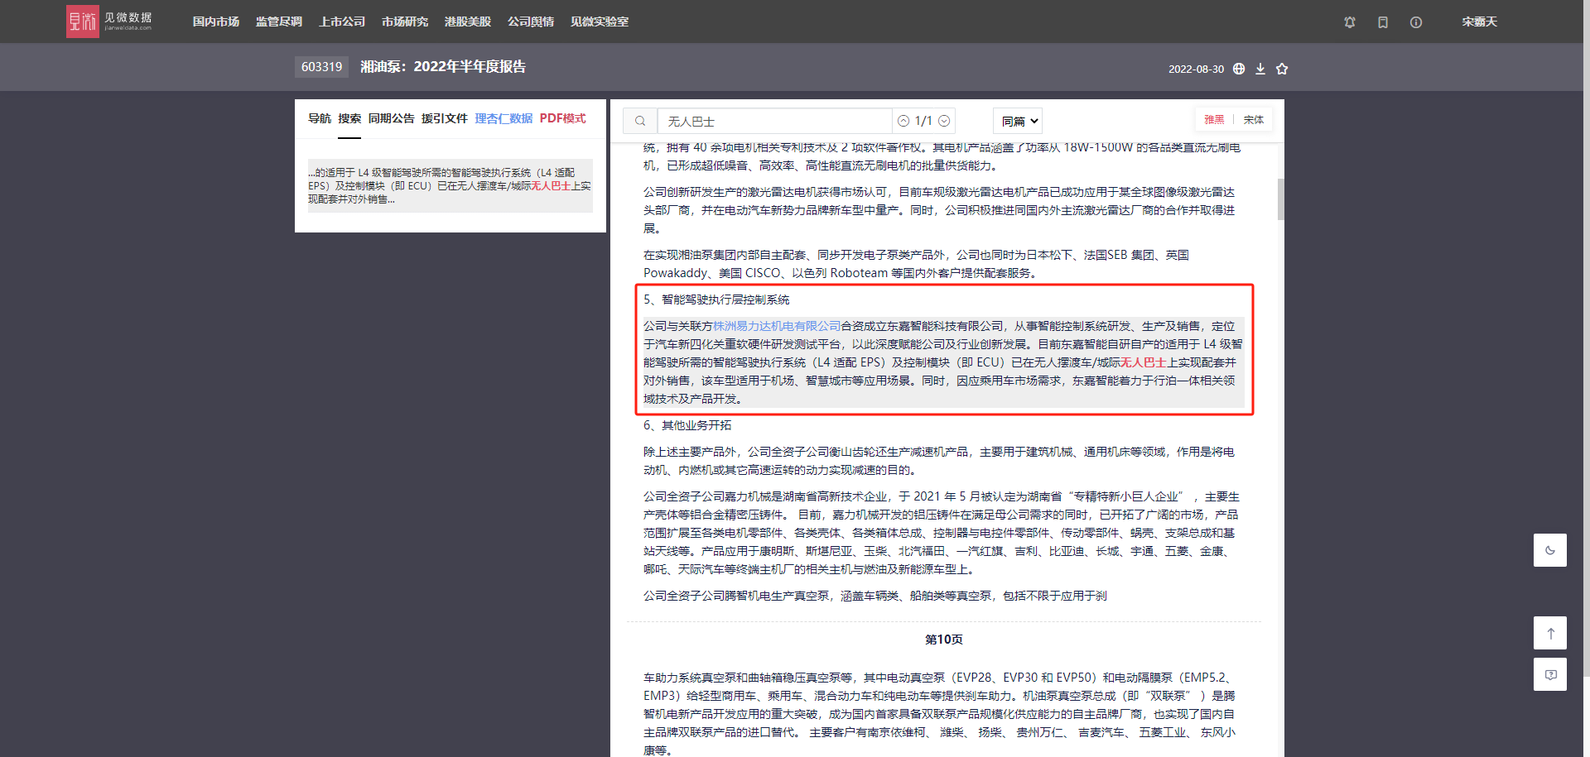Open the 市场研究 menu

click(x=405, y=22)
